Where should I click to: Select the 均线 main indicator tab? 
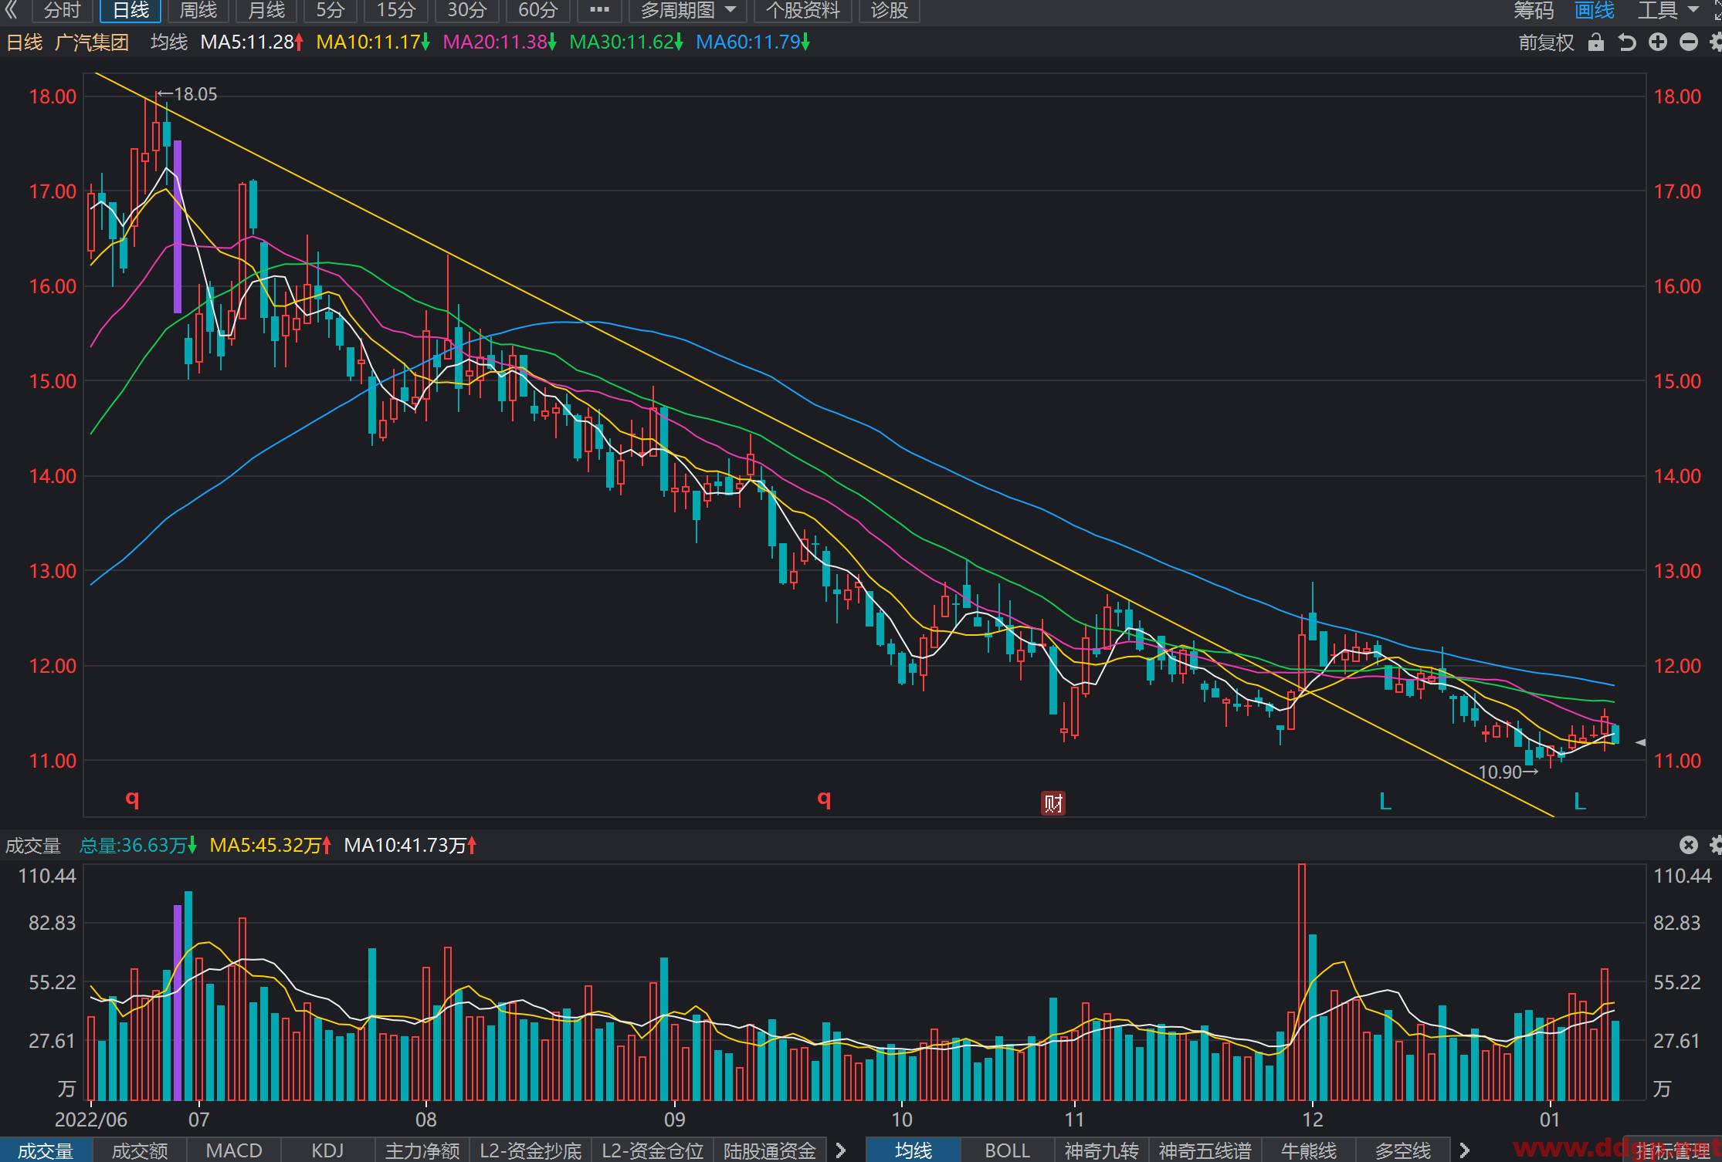914,1150
